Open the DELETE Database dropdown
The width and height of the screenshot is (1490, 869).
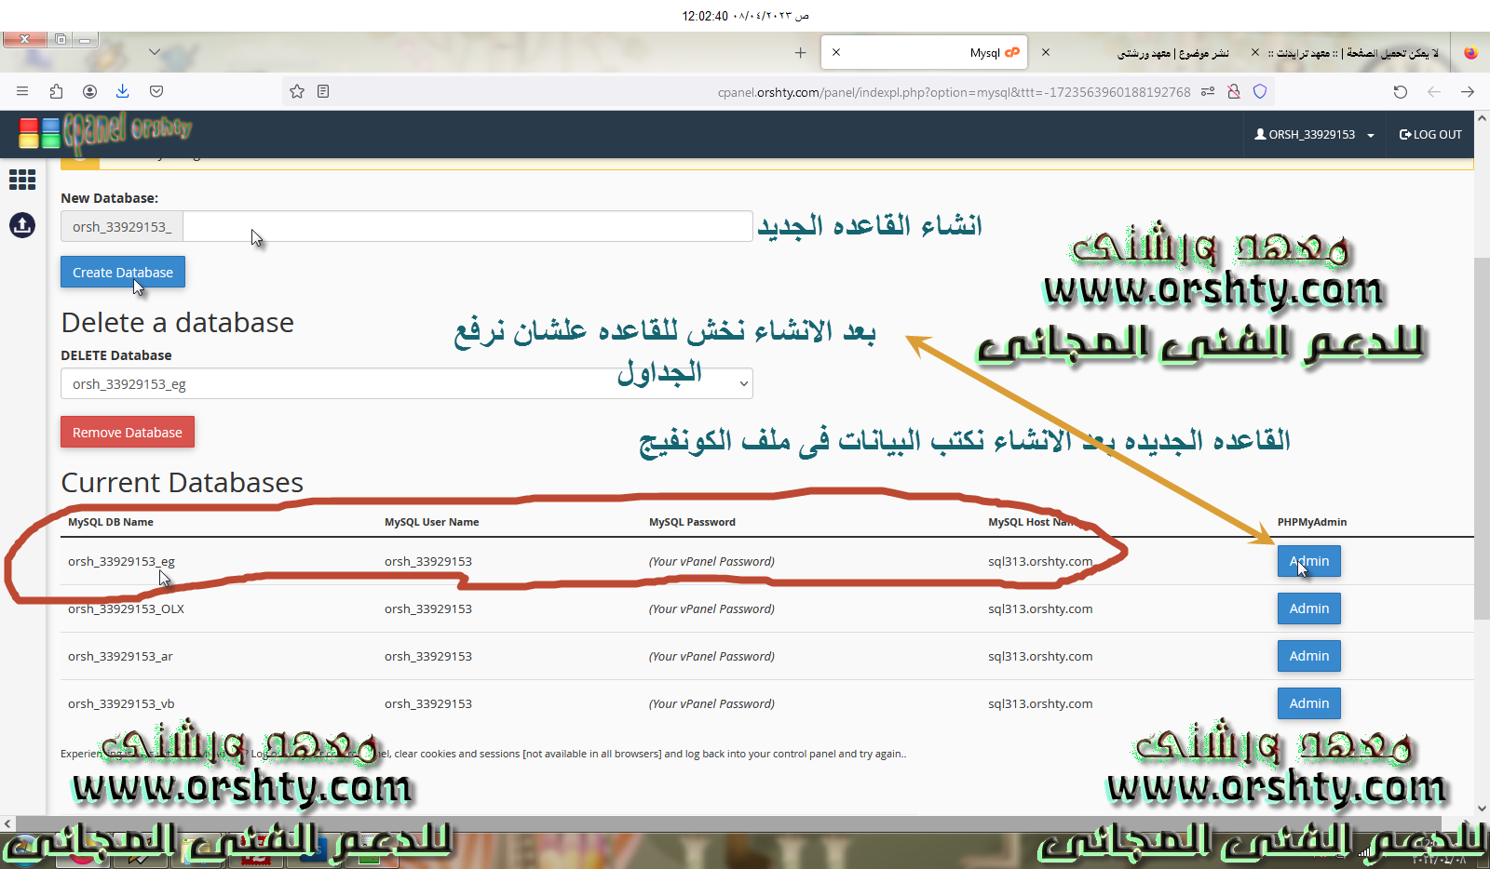406,383
